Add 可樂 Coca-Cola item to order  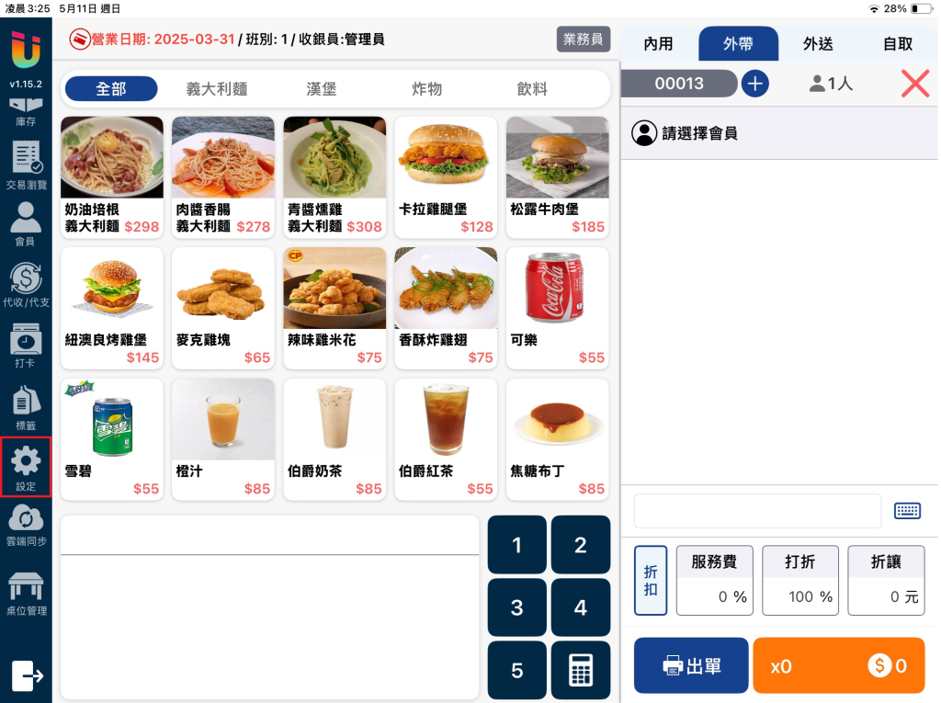pos(558,308)
